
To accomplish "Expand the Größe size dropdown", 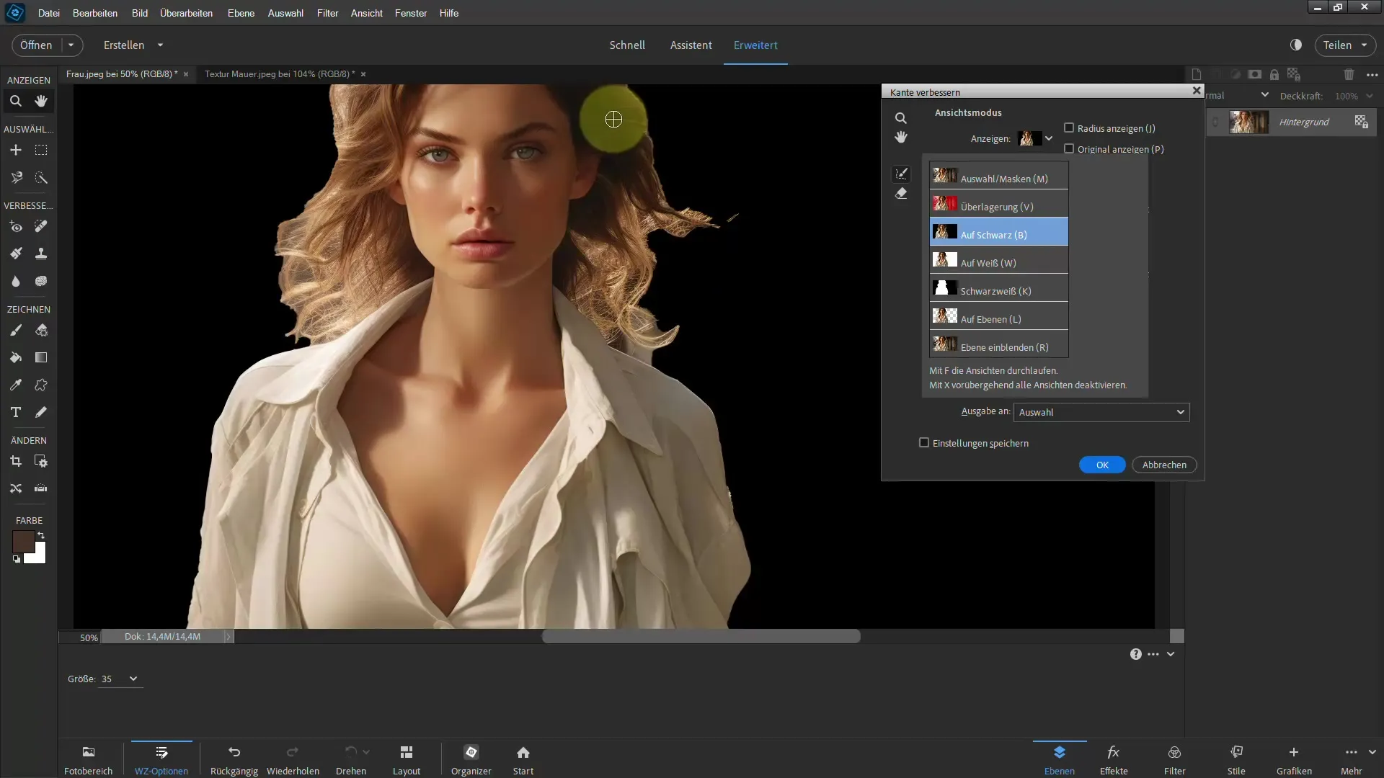I will (x=133, y=679).
